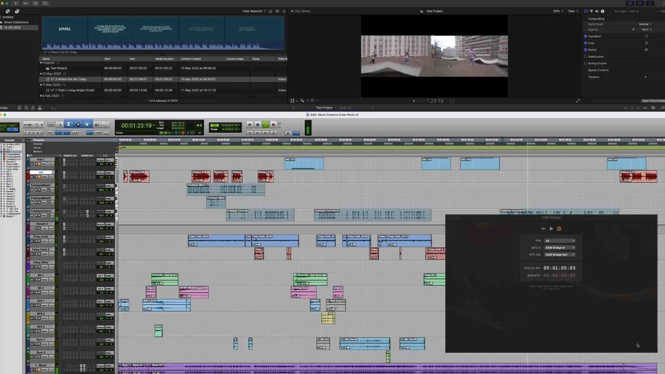Select the Smart Collections sidebar item
The width and height of the screenshot is (665, 374).
[16, 22]
